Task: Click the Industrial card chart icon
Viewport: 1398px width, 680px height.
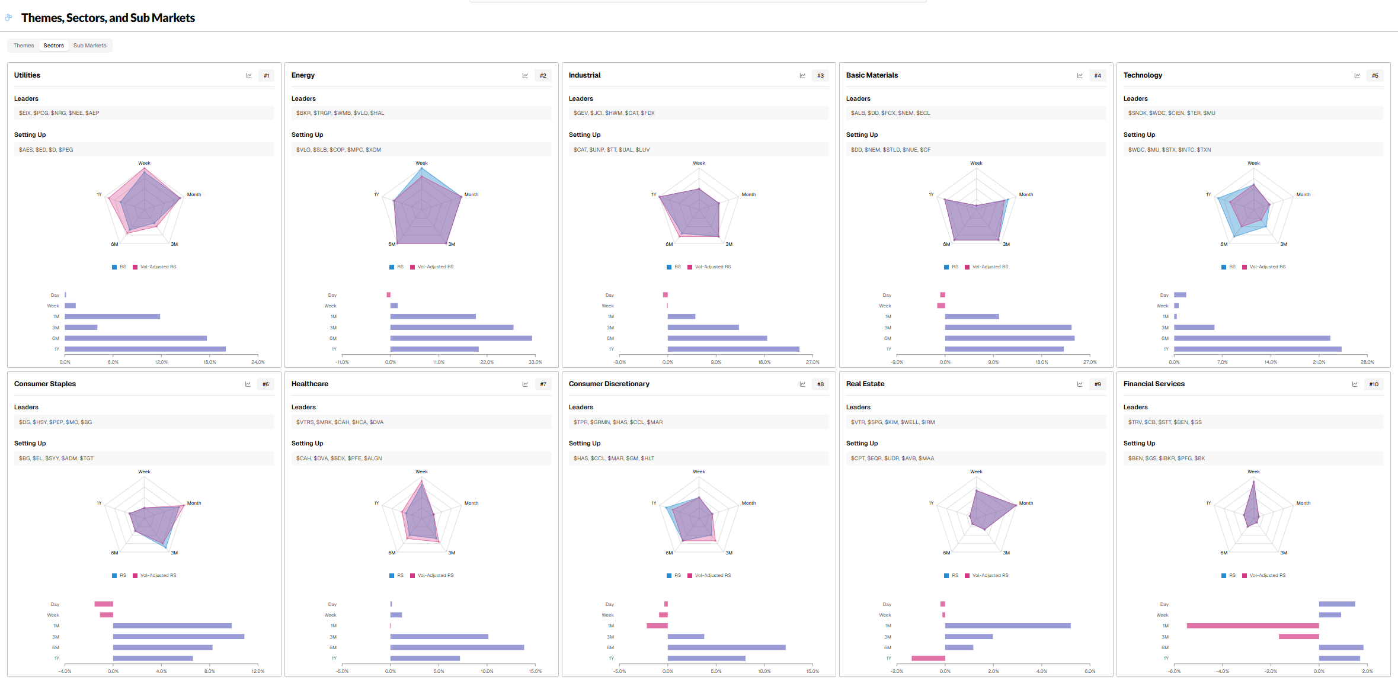Action: 802,76
